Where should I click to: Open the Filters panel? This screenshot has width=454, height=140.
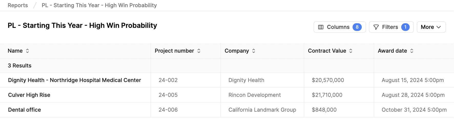click(x=391, y=27)
